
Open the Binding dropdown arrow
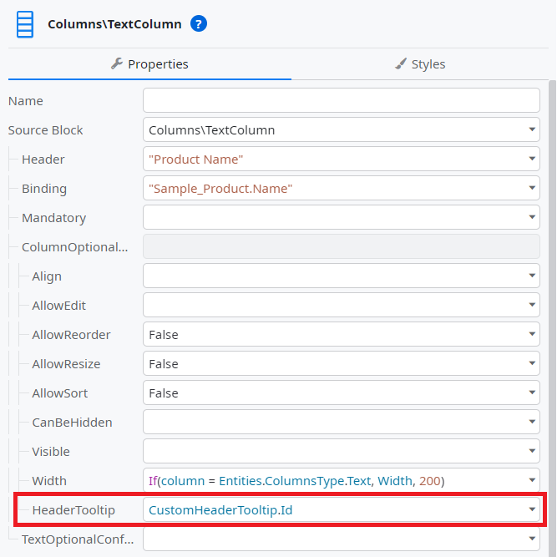coord(532,188)
